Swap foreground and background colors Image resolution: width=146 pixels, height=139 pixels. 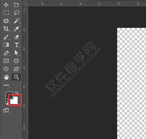(17, 93)
